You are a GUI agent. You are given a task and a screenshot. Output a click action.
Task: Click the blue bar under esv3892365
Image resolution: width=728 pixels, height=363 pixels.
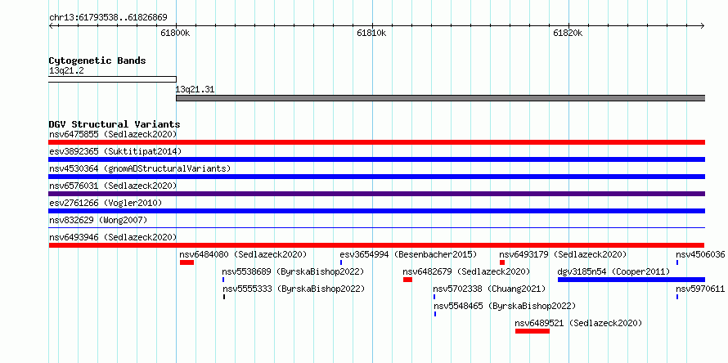(377, 159)
